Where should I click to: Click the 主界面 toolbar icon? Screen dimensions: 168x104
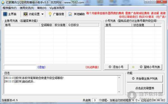click(x=5, y=14)
